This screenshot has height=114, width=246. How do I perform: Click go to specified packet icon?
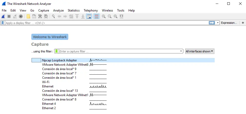pyautogui.click(x=71, y=16)
